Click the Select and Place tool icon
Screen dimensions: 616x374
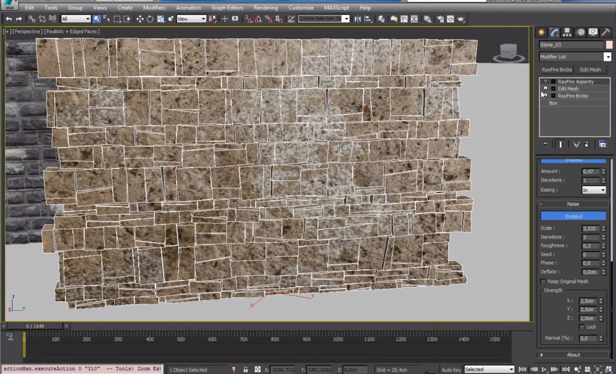point(171,19)
